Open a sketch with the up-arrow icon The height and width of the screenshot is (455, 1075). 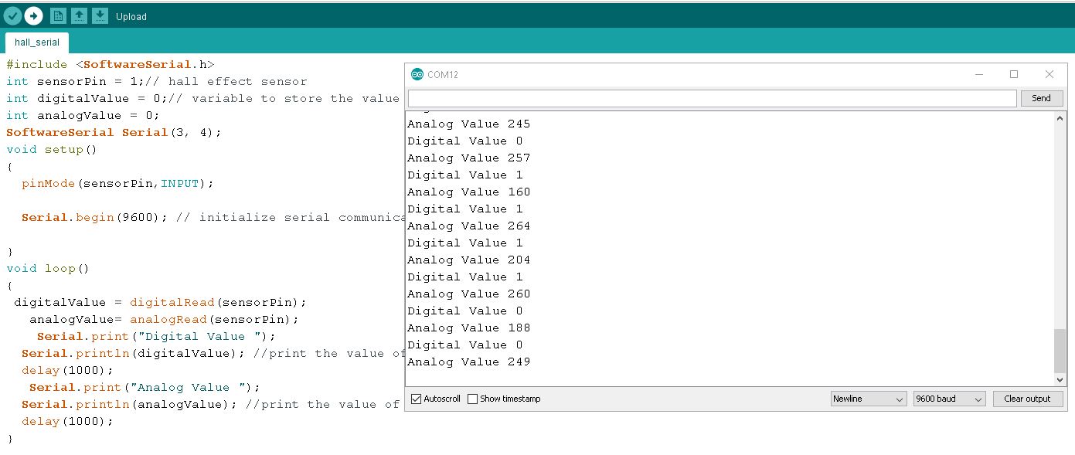[x=79, y=15]
